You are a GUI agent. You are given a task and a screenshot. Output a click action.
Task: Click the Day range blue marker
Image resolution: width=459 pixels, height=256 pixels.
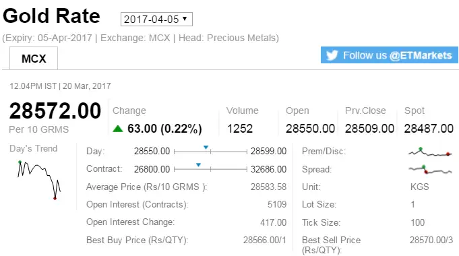point(206,147)
